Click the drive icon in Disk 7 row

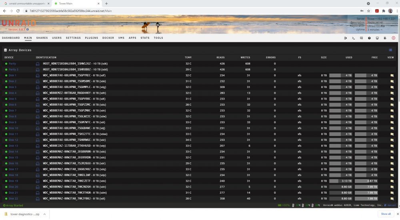(x=38, y=111)
